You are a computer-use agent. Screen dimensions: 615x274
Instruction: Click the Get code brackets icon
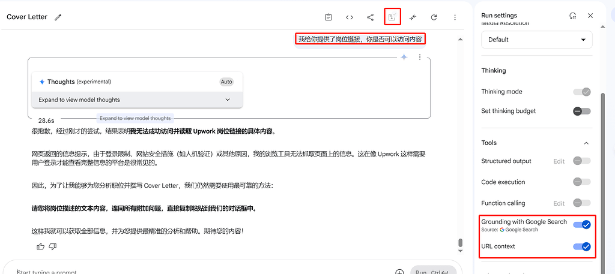click(x=350, y=17)
